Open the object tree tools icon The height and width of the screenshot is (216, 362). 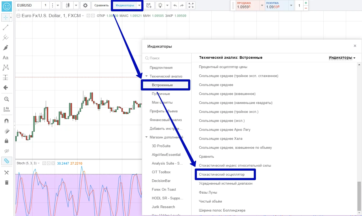point(7,172)
